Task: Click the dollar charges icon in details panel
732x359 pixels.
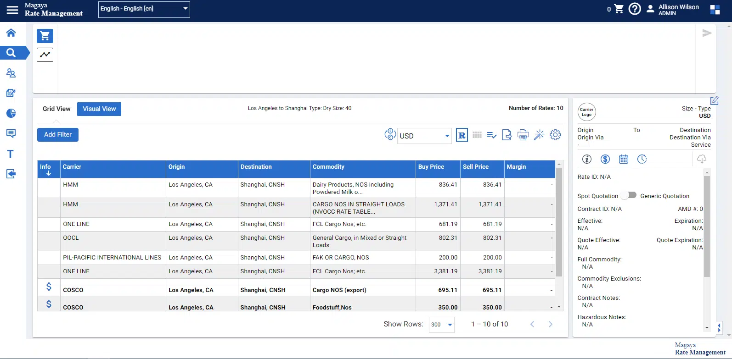Action: coord(605,159)
